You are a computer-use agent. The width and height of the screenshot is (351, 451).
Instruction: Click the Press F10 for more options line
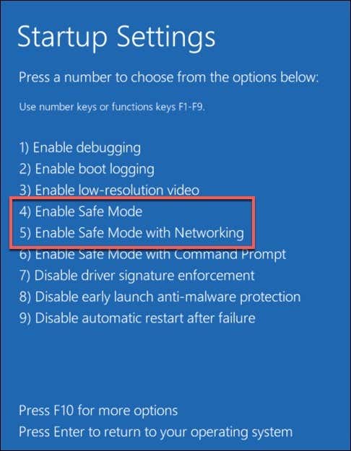pos(98,411)
